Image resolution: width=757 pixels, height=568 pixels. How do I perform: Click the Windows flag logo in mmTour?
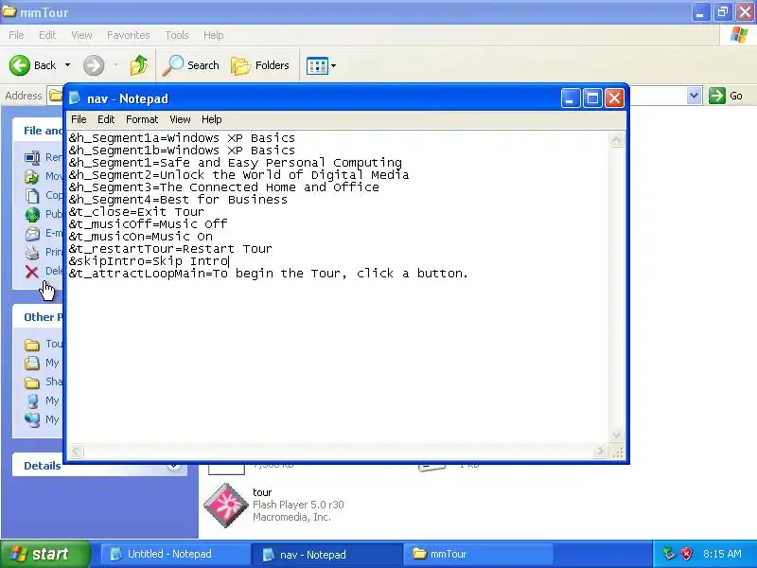739,35
